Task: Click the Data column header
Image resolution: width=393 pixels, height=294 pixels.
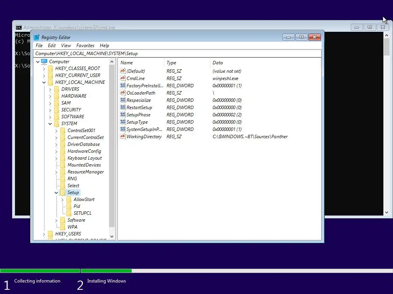Action: 265,63
